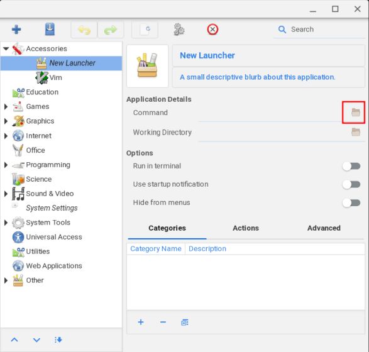Expand the Other category
Viewport: 369px width, 352px height.
pyautogui.click(x=6, y=280)
